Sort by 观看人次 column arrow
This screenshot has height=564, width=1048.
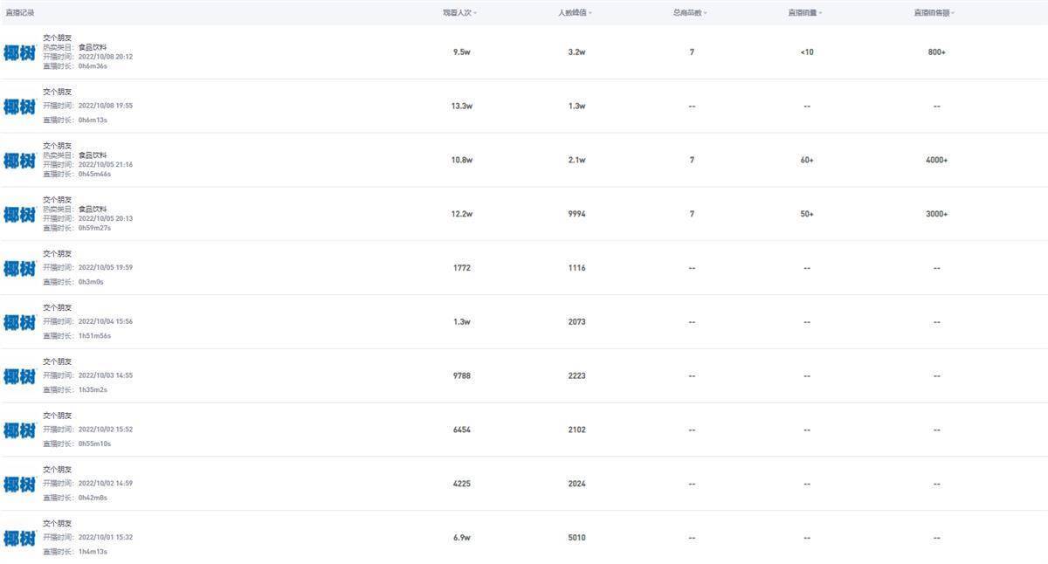coord(475,13)
